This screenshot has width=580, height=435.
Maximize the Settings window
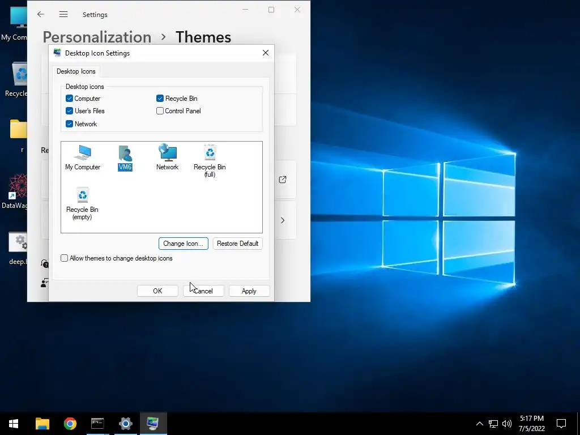tap(271, 10)
